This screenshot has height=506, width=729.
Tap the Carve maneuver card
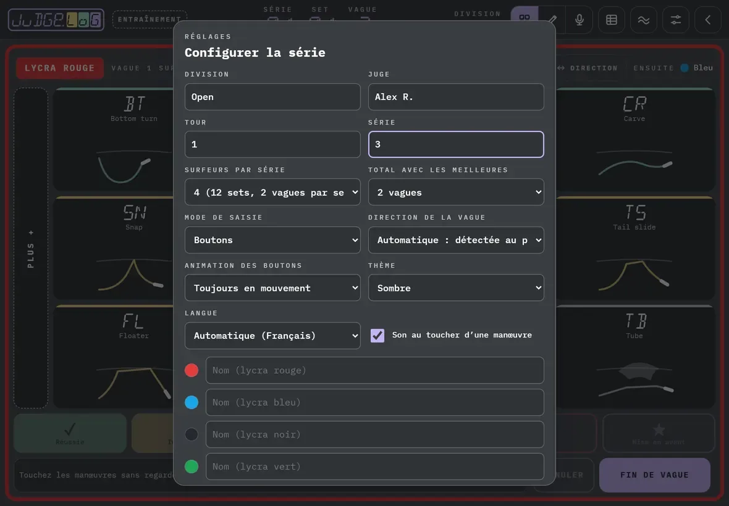coord(635,139)
